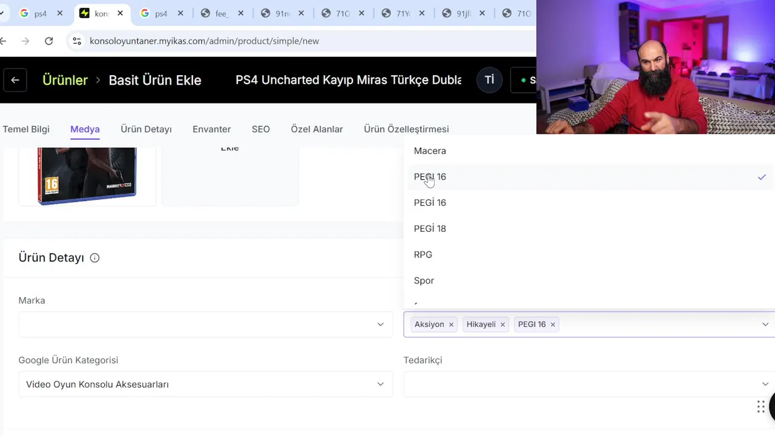This screenshot has height=436, width=775.
Task: Open the SEO tab
Action: (261, 129)
